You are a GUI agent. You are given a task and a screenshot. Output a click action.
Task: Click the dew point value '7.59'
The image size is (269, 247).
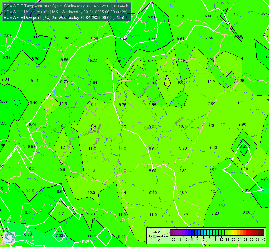click(209, 38)
